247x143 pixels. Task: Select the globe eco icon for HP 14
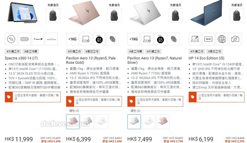tap(222, 39)
